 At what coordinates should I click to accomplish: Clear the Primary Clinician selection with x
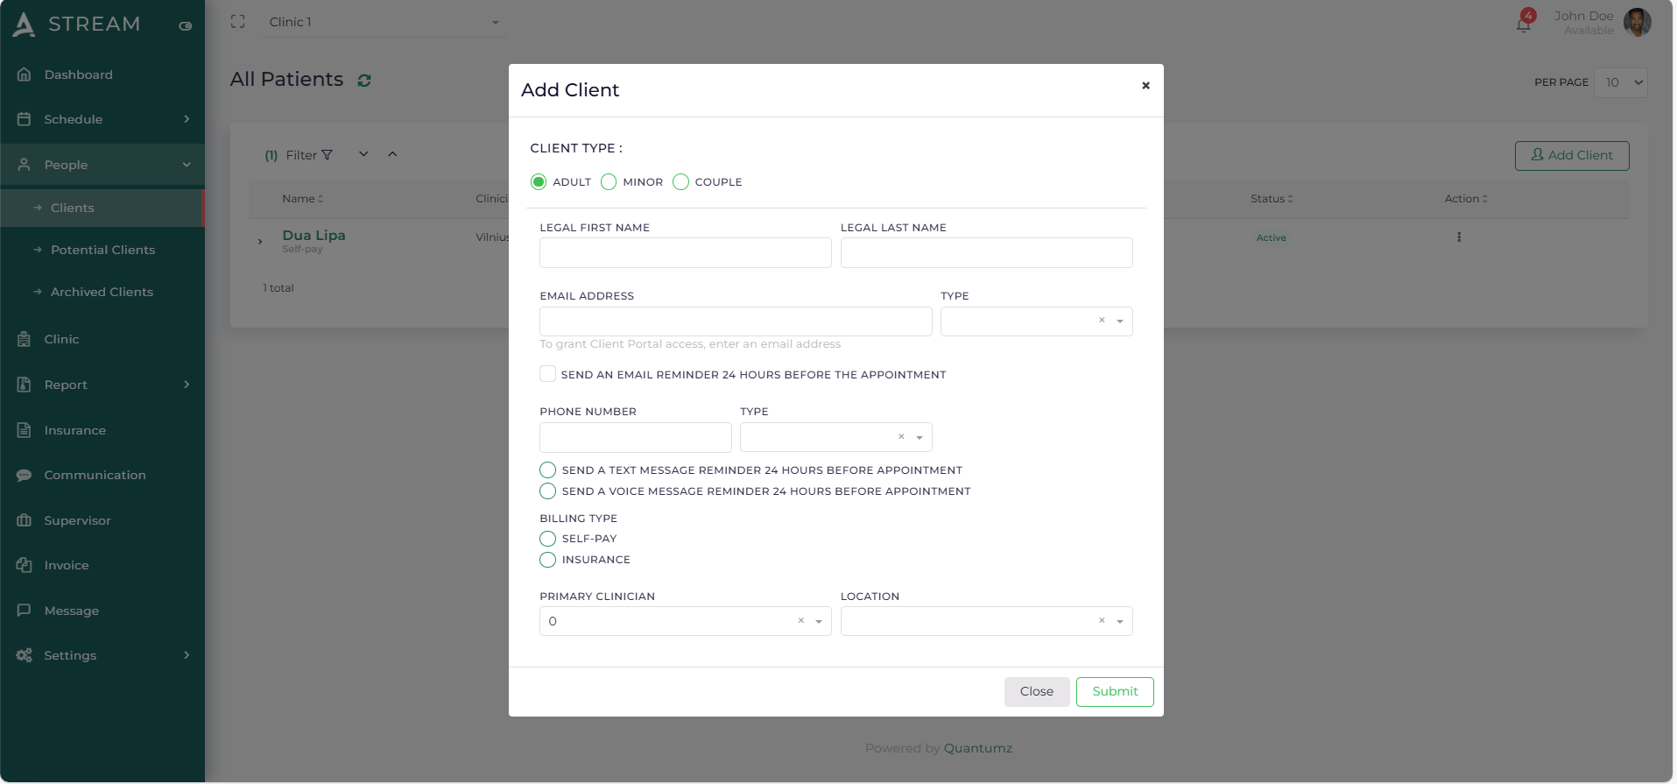coord(800,621)
